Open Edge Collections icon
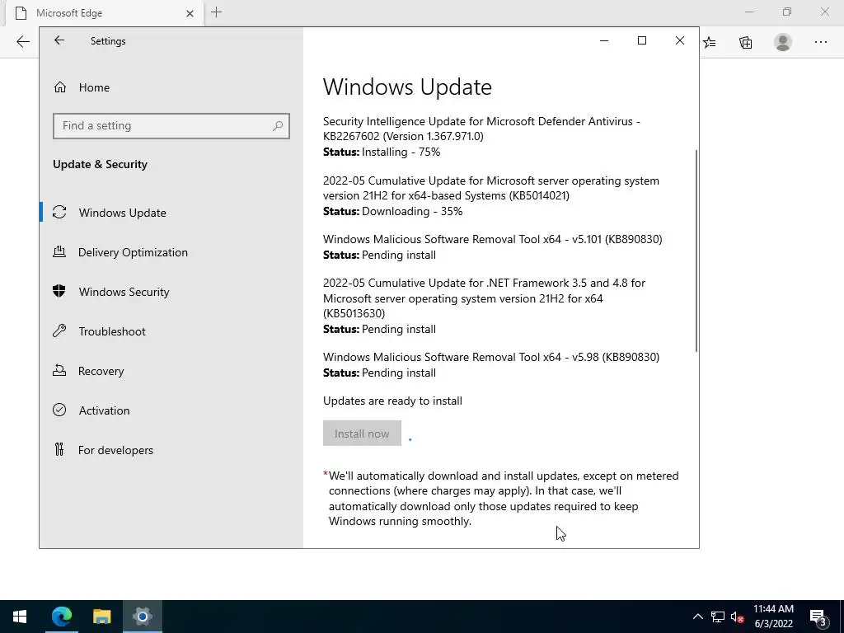844x633 pixels. [x=745, y=42]
